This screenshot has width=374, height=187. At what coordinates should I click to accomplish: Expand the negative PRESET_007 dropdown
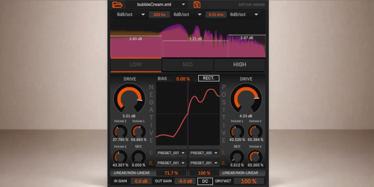click(171, 153)
